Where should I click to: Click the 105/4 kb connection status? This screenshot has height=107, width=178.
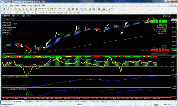tap(167, 105)
